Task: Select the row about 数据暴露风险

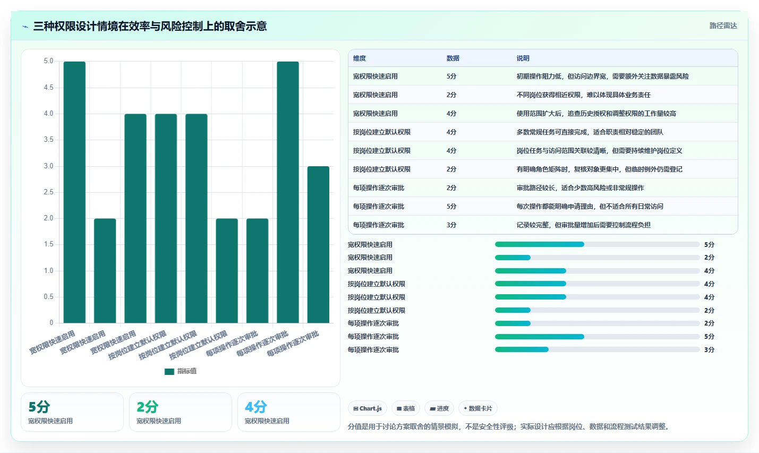Action: pyautogui.click(x=543, y=76)
